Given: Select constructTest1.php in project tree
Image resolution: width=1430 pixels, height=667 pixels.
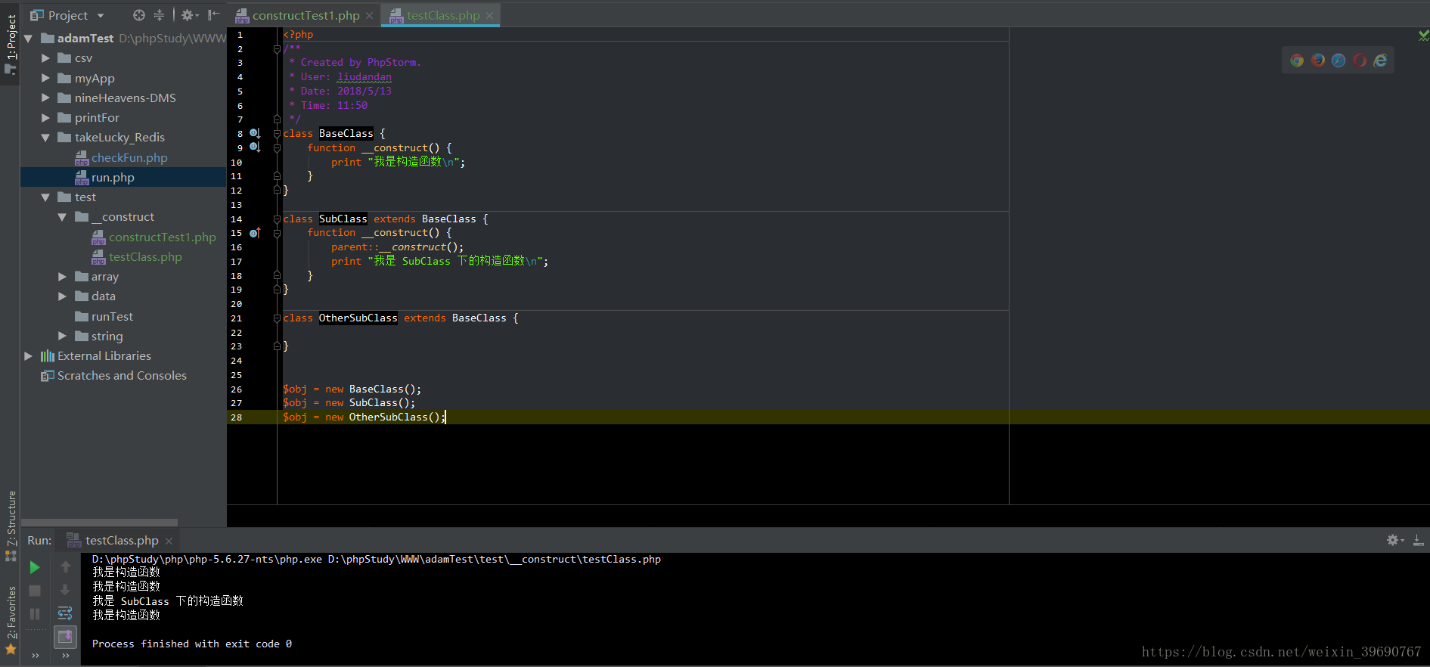Looking at the screenshot, I should coord(162,237).
